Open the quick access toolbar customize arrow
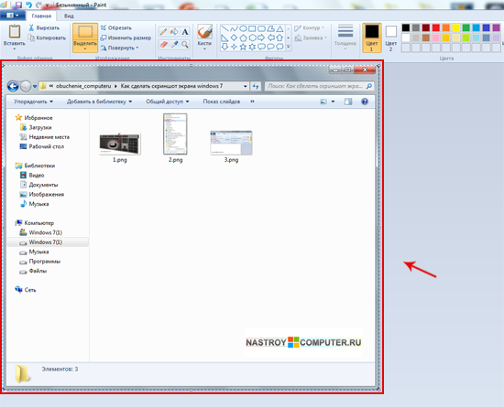Image resolution: width=504 pixels, height=407 pixels. [x=48, y=5]
